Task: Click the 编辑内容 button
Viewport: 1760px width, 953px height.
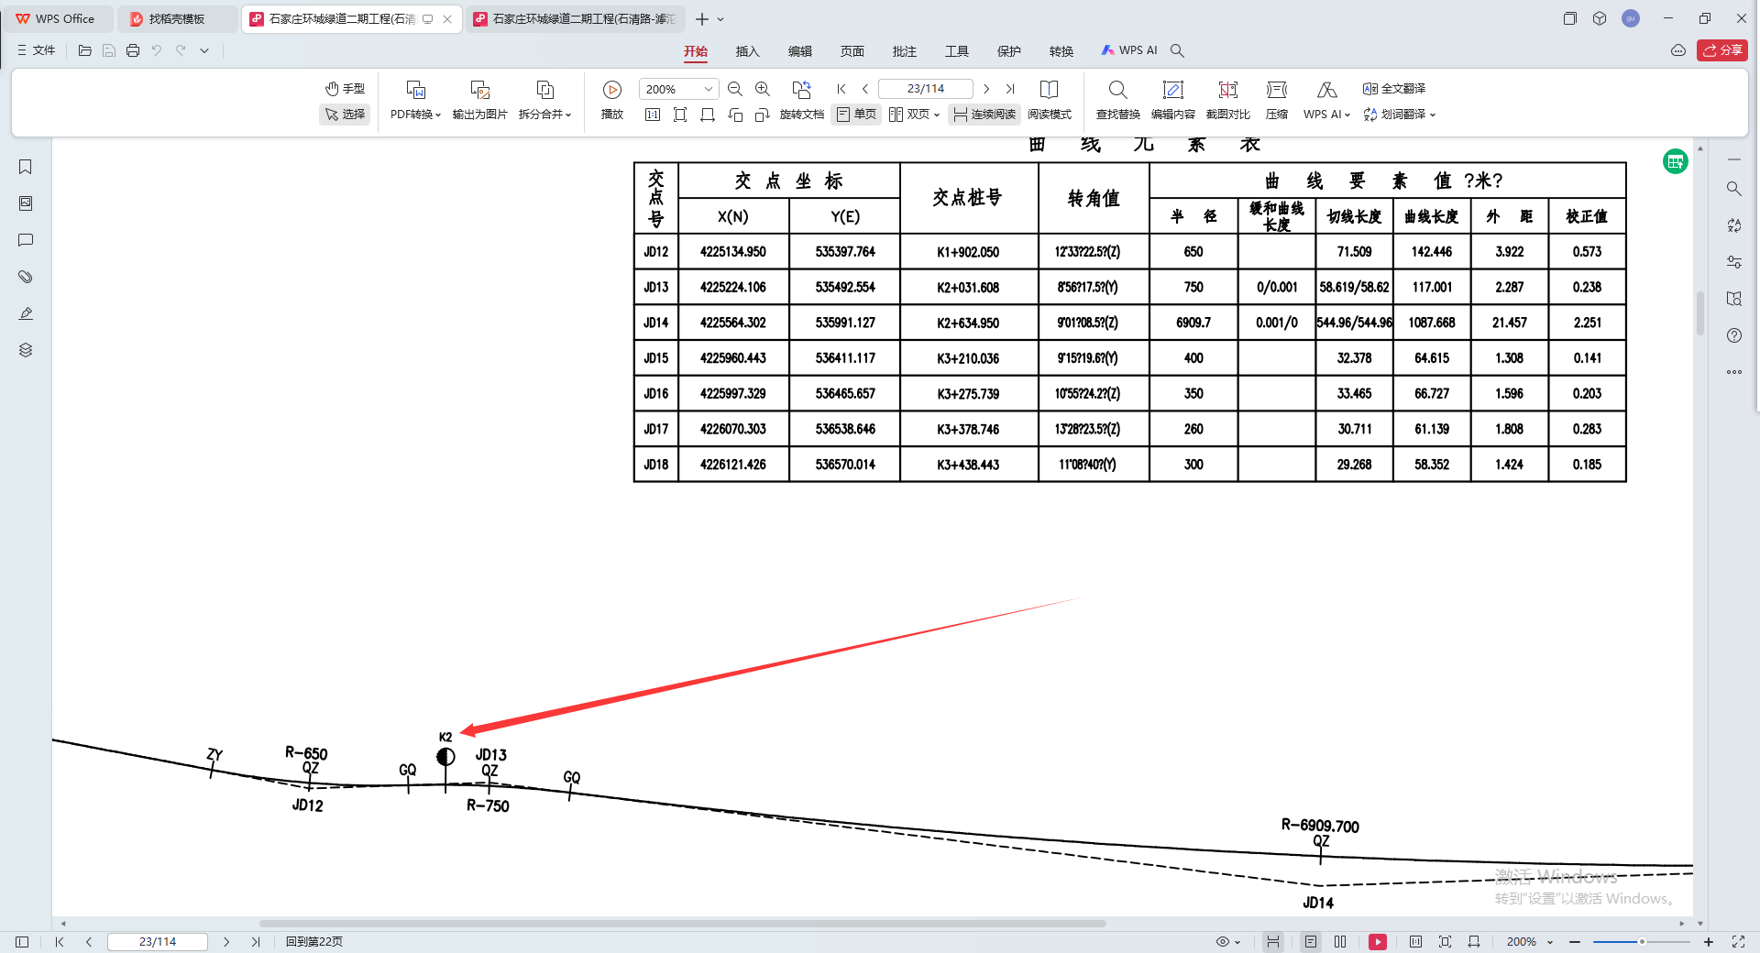Action: pos(1173,99)
